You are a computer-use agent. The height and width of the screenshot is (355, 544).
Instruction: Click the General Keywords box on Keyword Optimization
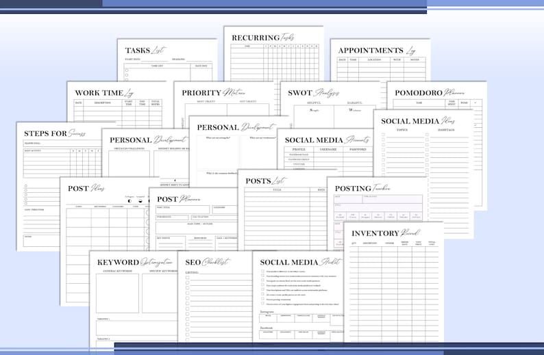pyautogui.click(x=117, y=293)
